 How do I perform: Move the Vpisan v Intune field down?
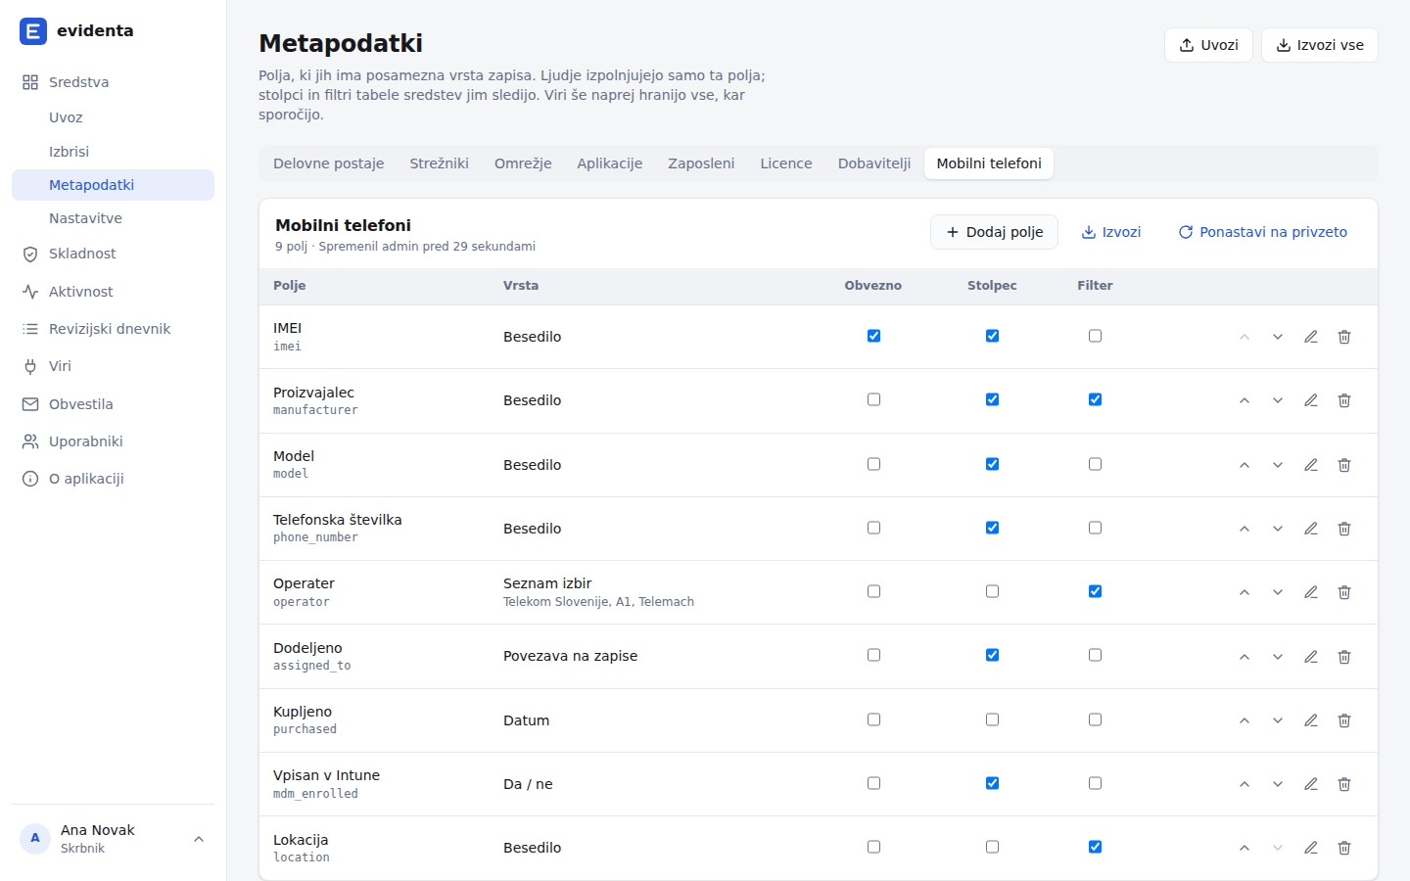[x=1278, y=784]
